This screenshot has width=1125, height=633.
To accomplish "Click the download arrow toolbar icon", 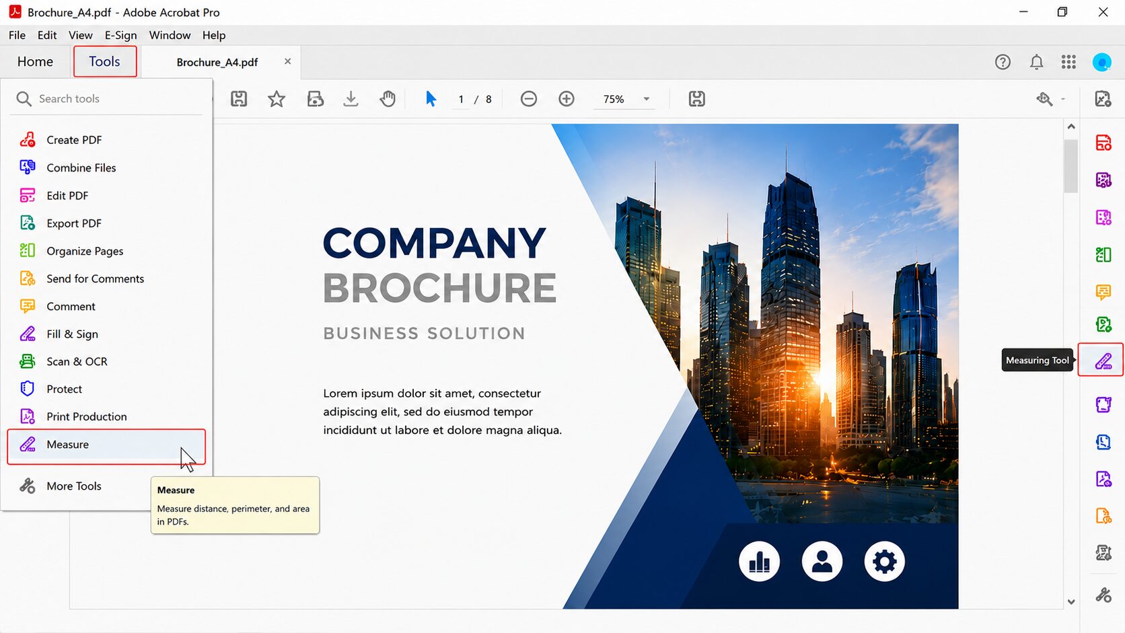I will tap(351, 99).
